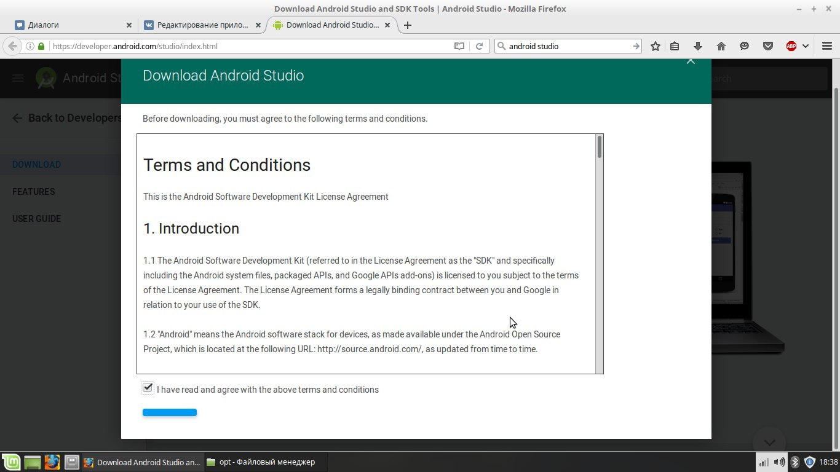Select the Download Android Studio browser tab
Screen dimensions: 840x472
click(x=332, y=25)
